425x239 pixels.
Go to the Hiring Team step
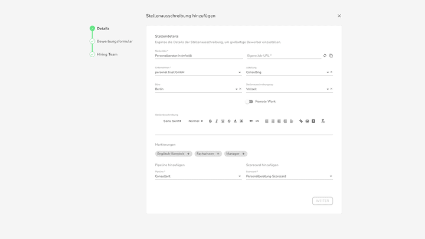[x=104, y=54]
